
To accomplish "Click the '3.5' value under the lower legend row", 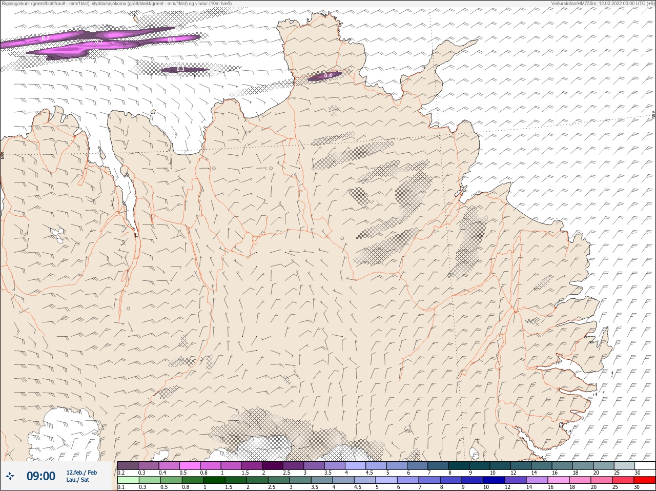I will click(315, 487).
